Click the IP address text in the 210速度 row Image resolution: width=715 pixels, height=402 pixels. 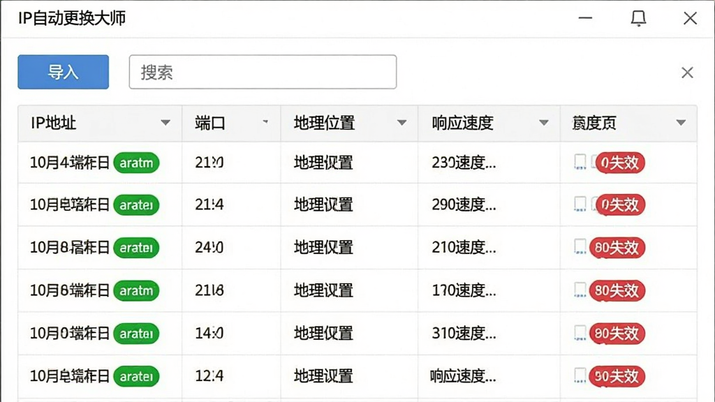tap(70, 248)
